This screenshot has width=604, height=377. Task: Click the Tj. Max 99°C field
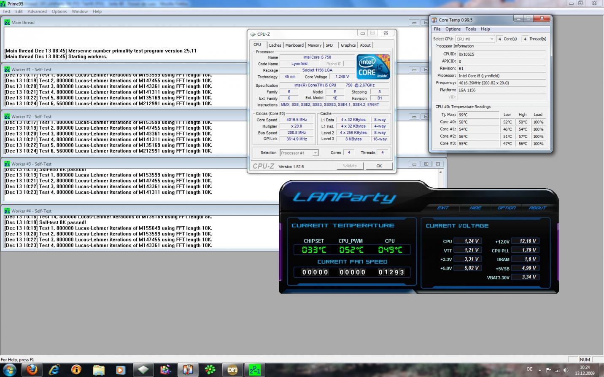[478, 115]
